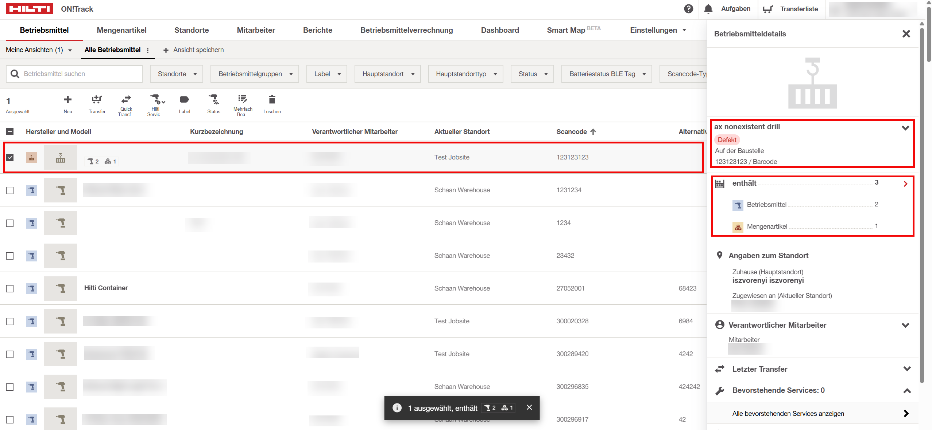Click into Betriebsmittel suchen field
932x430 pixels.
tap(74, 74)
